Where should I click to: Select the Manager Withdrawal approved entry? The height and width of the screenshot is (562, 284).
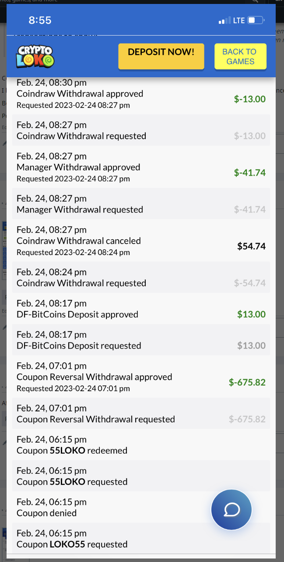[x=78, y=167]
